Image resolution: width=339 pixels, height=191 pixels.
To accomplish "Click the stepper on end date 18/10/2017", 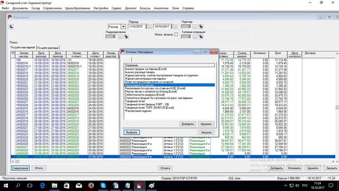I will (x=172, y=27).
